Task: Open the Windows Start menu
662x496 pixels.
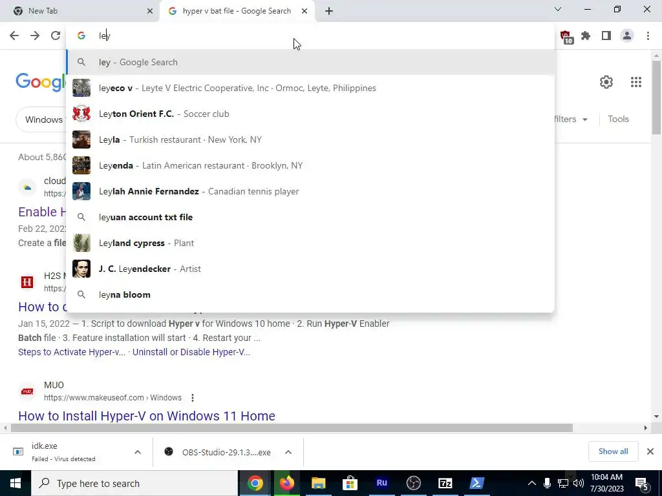Action: coord(16,483)
